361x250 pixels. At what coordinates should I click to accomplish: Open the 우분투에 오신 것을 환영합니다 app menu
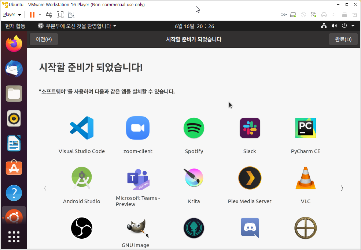(x=77, y=26)
